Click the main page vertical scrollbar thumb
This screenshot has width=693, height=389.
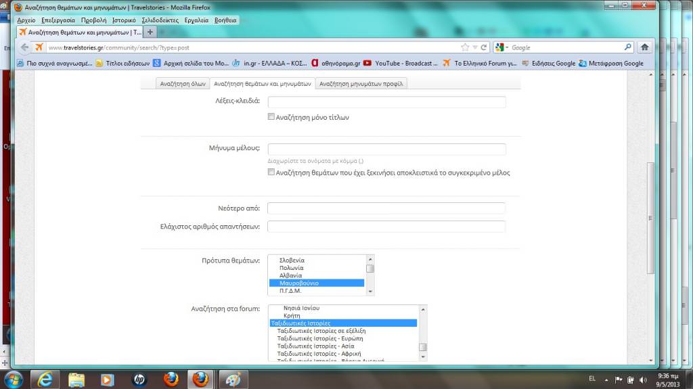tap(650, 216)
